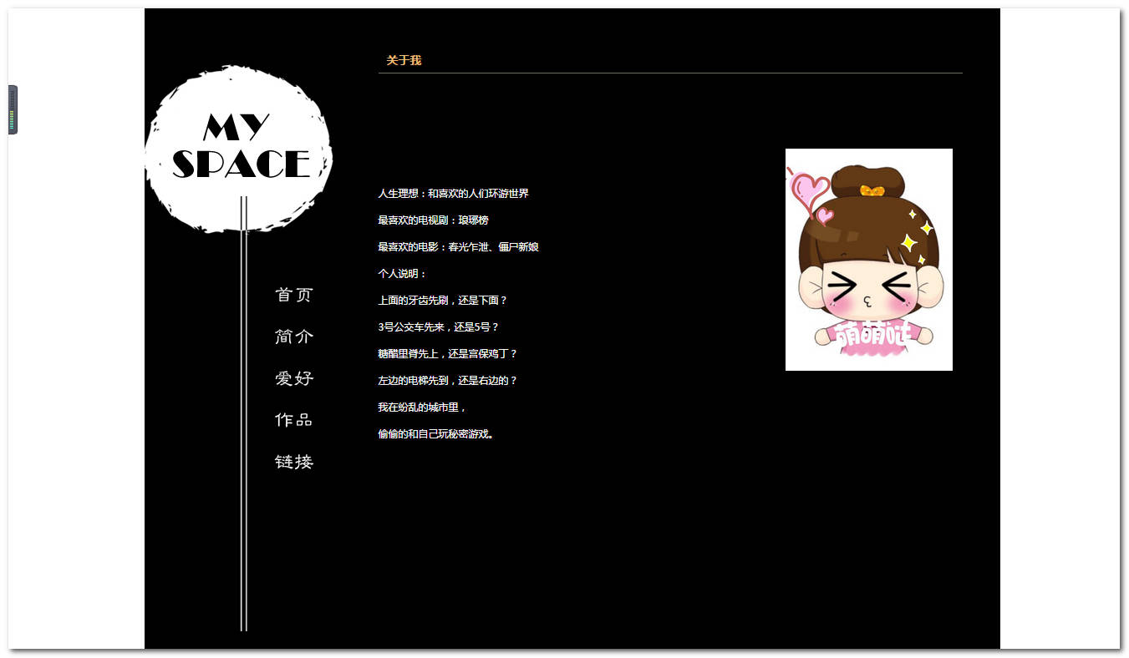Click the line 上面的牙齿先刷，还是下面？

[x=443, y=301]
